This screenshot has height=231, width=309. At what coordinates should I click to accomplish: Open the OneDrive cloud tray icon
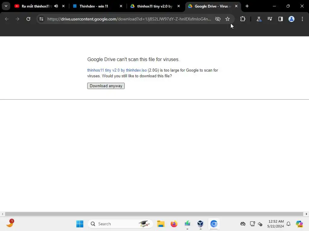(243, 224)
